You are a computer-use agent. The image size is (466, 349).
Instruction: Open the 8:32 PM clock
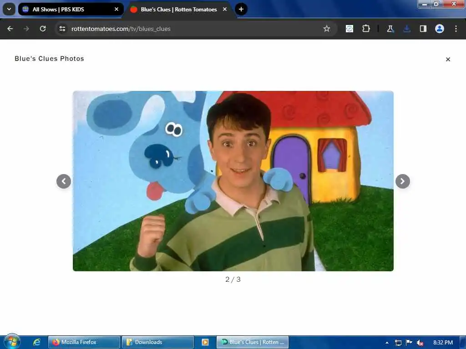pyautogui.click(x=443, y=343)
